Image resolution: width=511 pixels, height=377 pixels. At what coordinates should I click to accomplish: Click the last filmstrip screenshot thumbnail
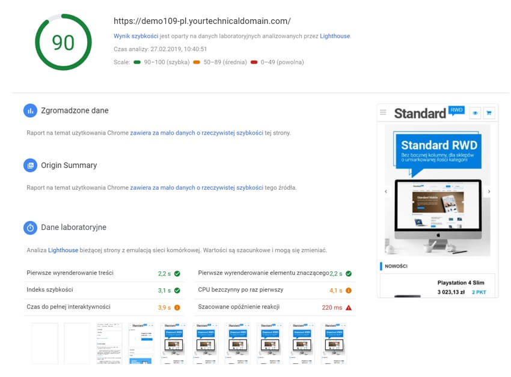[x=334, y=343]
